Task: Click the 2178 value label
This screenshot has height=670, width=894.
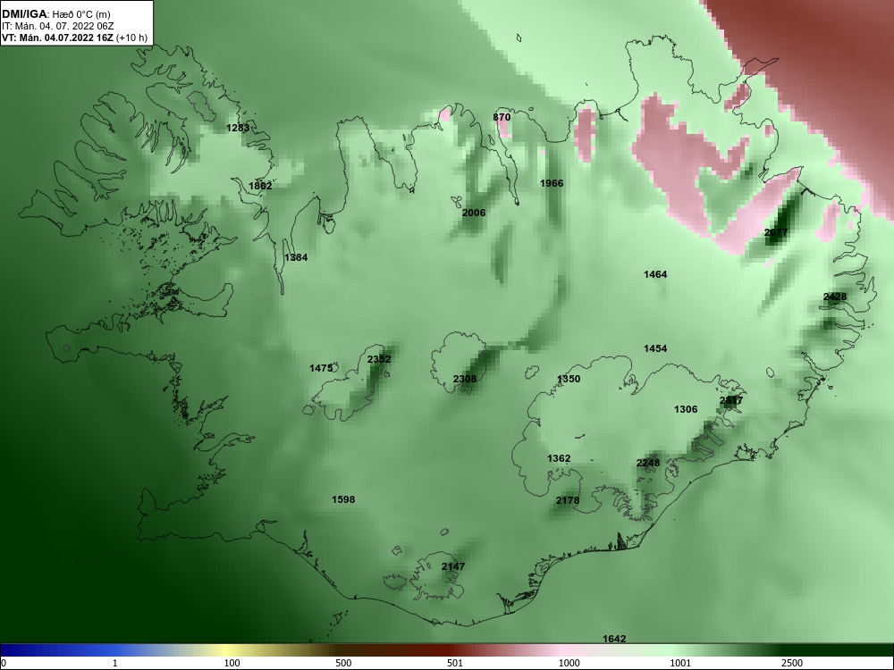Action: point(568,501)
